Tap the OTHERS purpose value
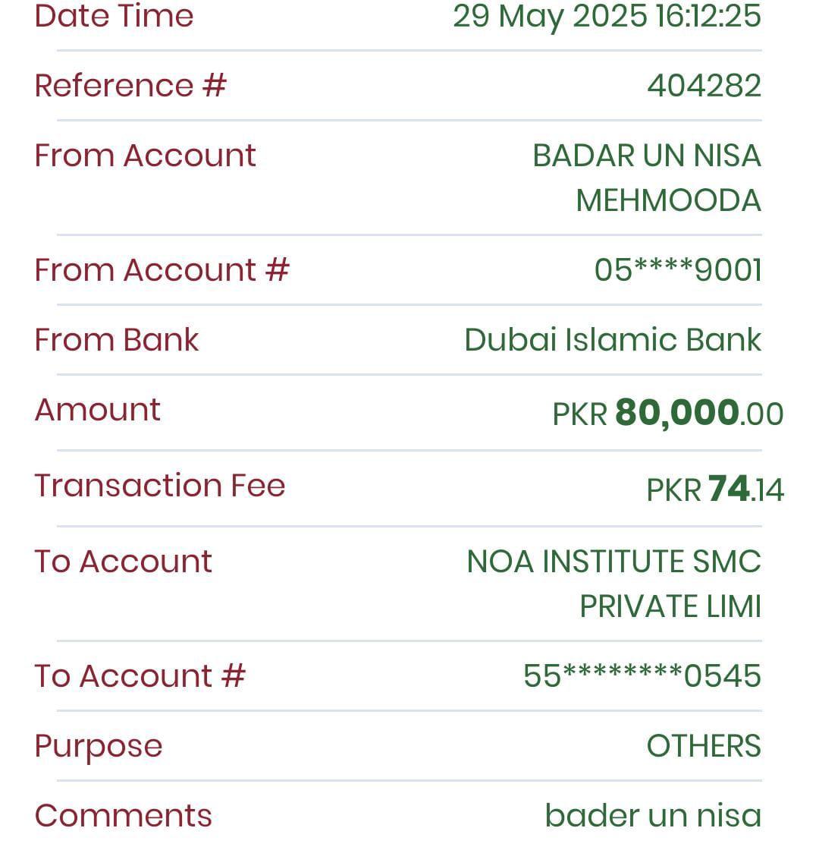The height and width of the screenshot is (850, 819). pos(704,746)
